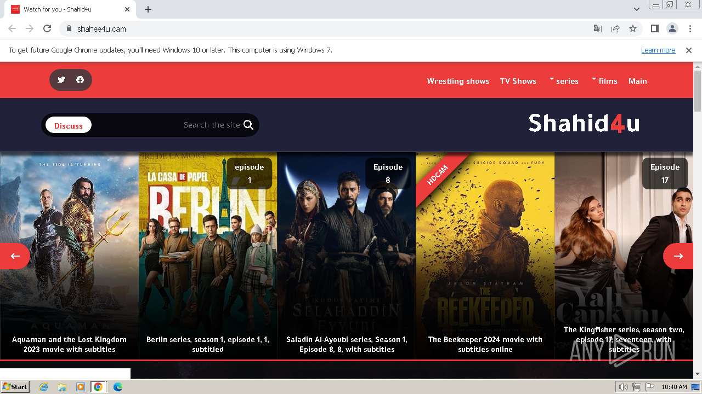The width and height of the screenshot is (702, 394).
Task: Open the volume speaker tray icon
Action: click(623, 387)
